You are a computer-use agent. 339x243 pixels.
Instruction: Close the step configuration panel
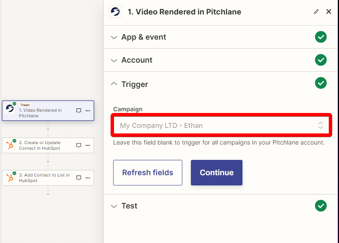[329, 12]
